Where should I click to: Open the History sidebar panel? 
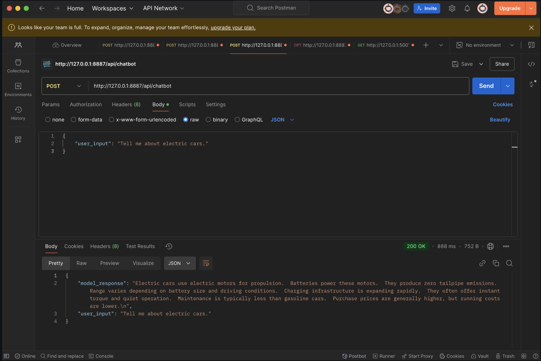(x=18, y=113)
